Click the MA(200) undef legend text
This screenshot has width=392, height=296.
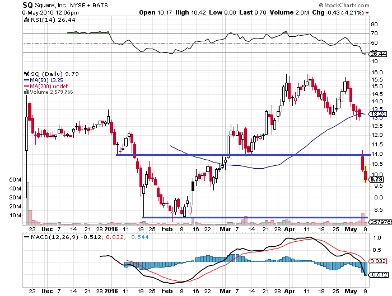pyautogui.click(x=49, y=86)
